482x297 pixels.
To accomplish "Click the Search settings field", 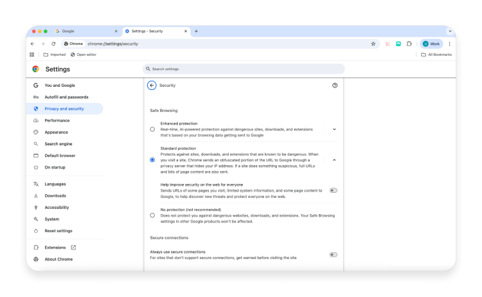I will (244, 69).
